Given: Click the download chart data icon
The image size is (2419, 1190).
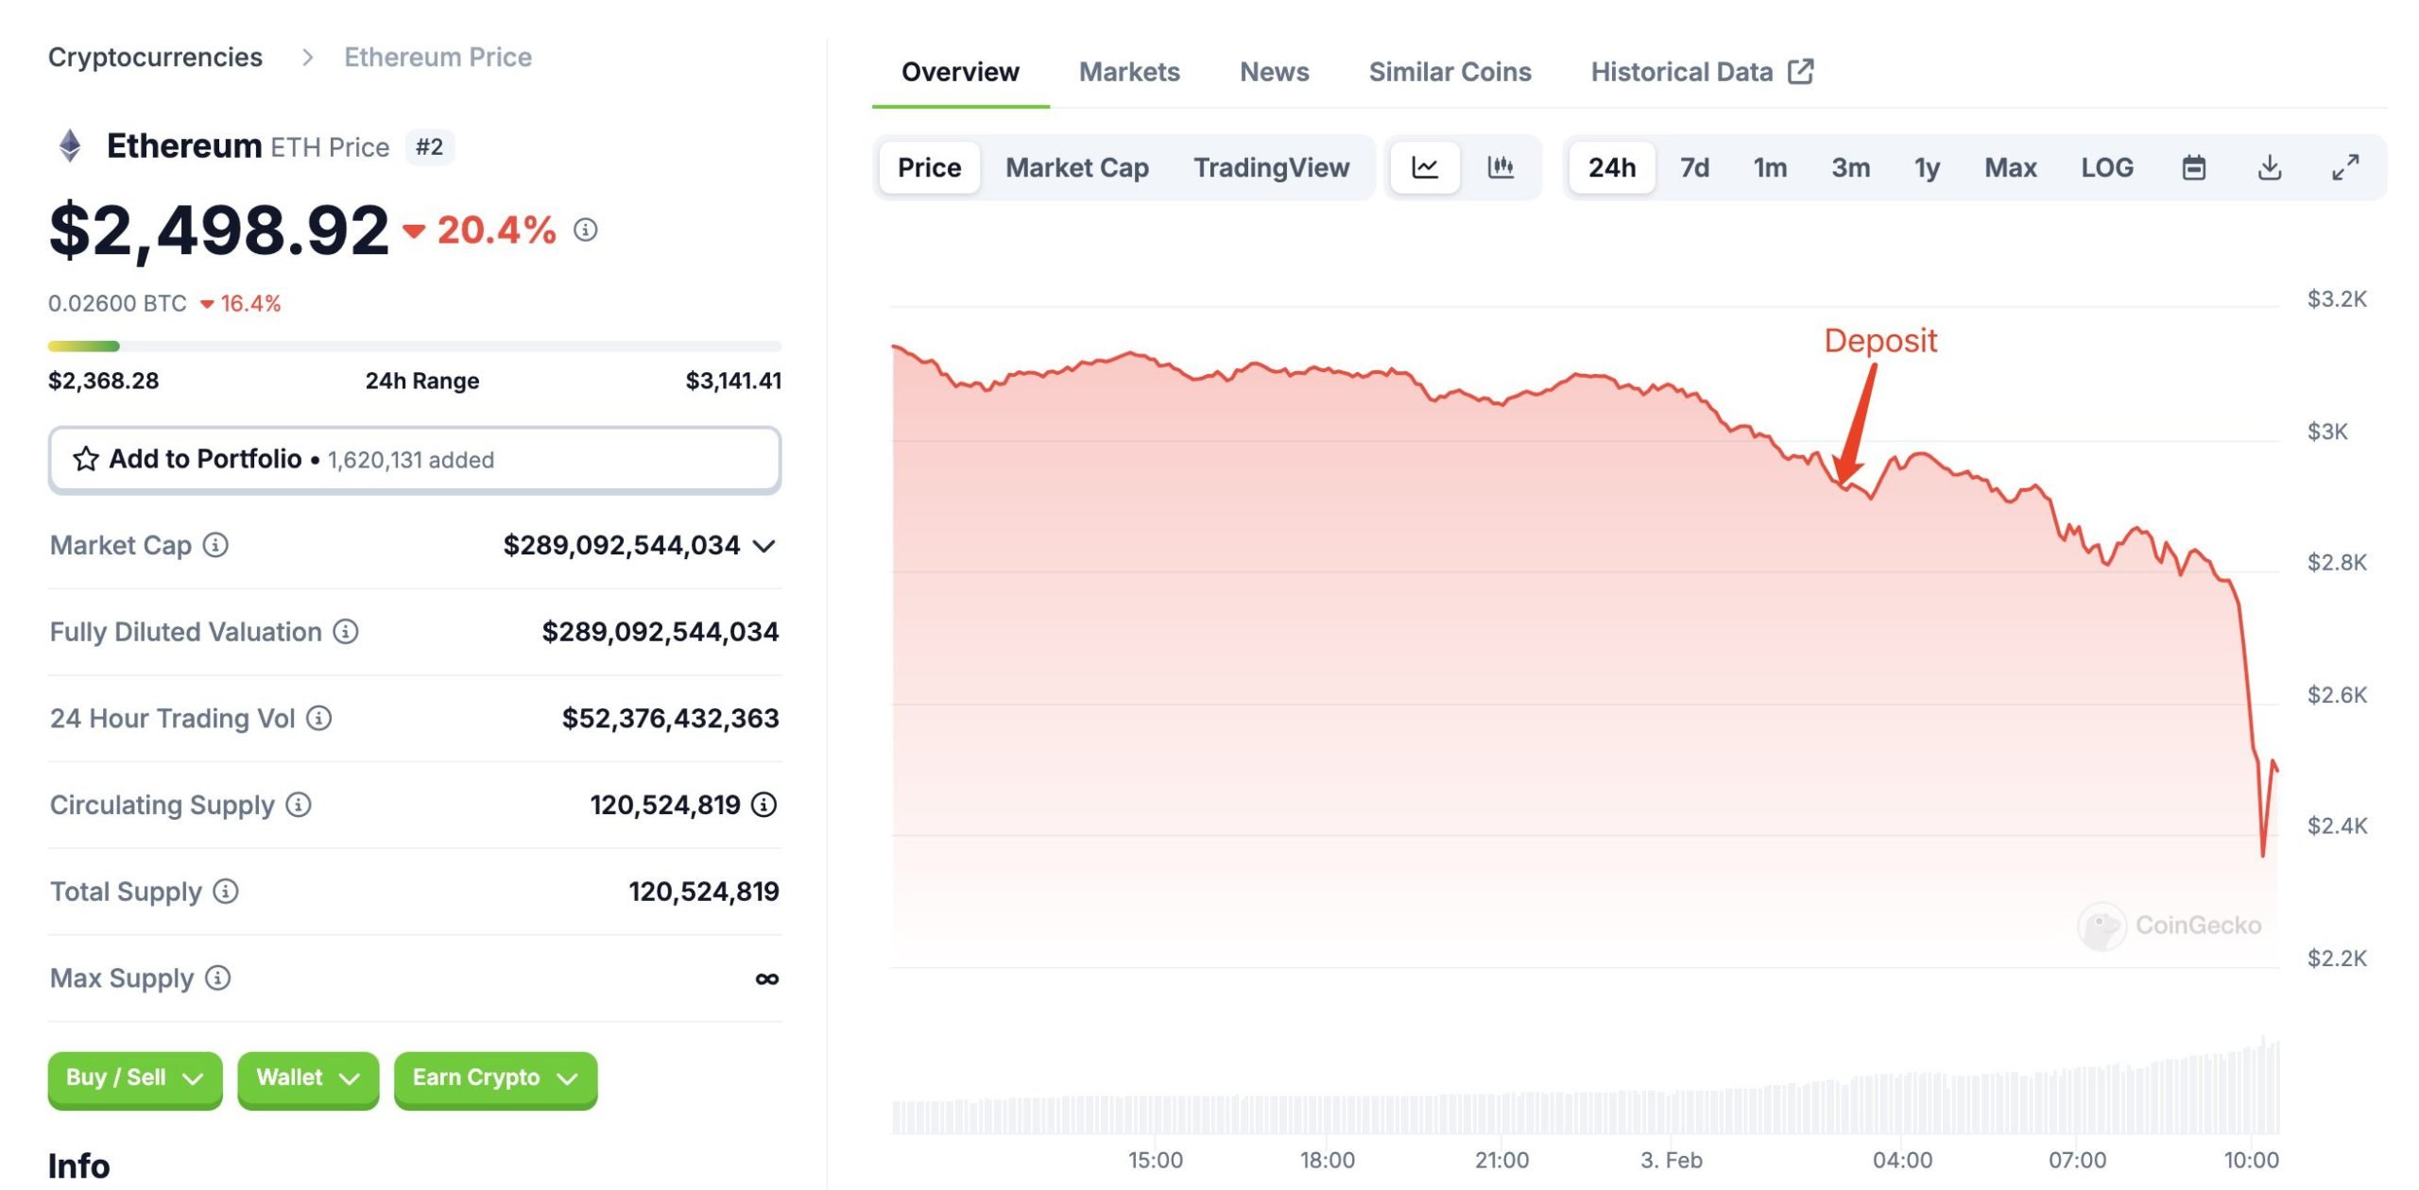Looking at the screenshot, I should 2269,168.
